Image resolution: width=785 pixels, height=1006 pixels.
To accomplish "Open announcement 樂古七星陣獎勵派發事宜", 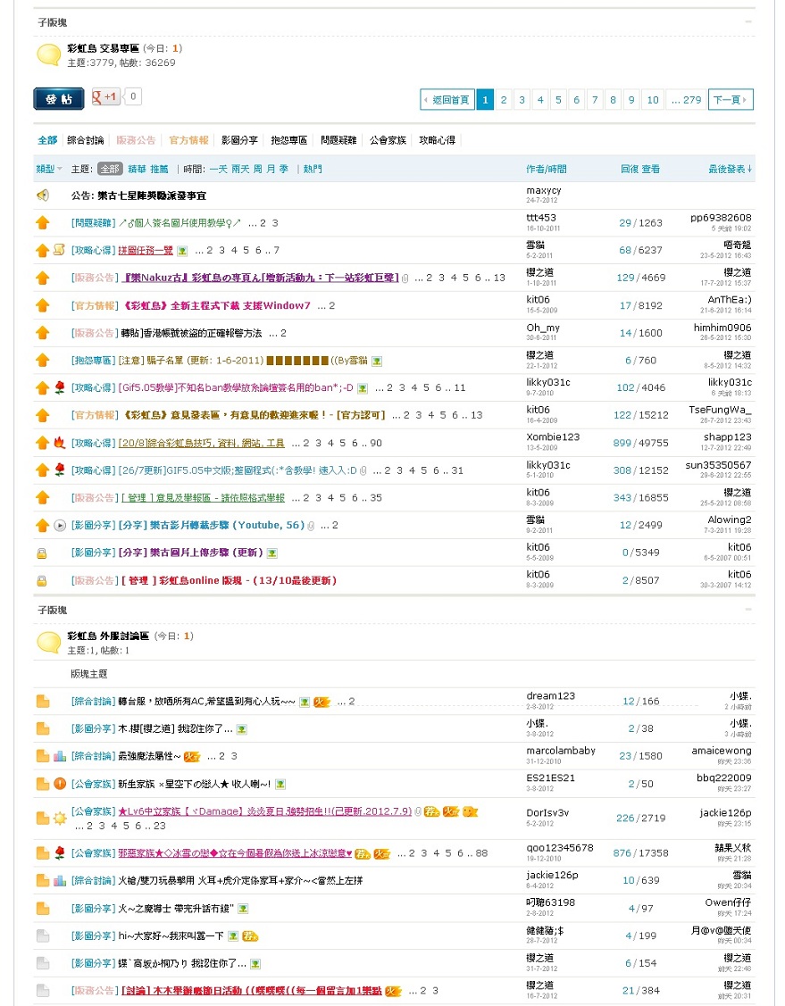I will pyautogui.click(x=152, y=195).
